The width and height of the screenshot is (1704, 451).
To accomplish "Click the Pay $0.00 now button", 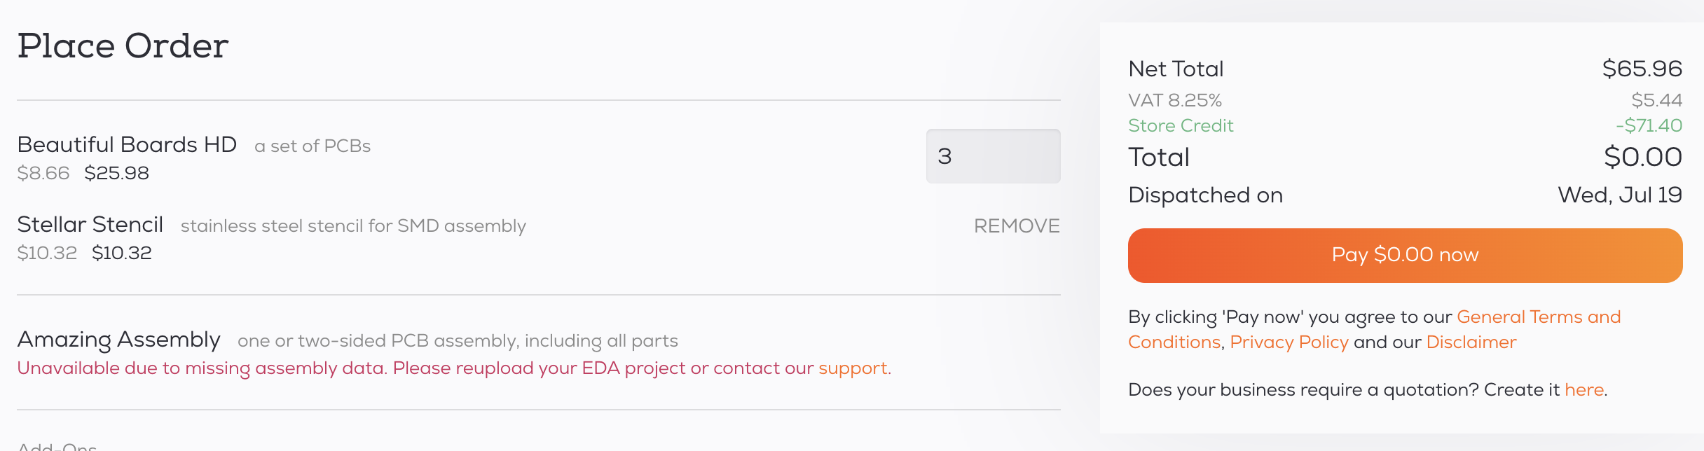I will [1404, 255].
